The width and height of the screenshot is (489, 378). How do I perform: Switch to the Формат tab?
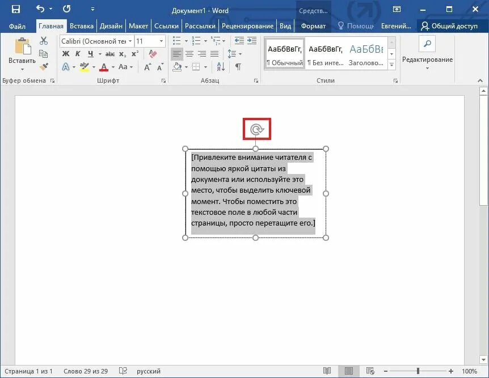[313, 26]
